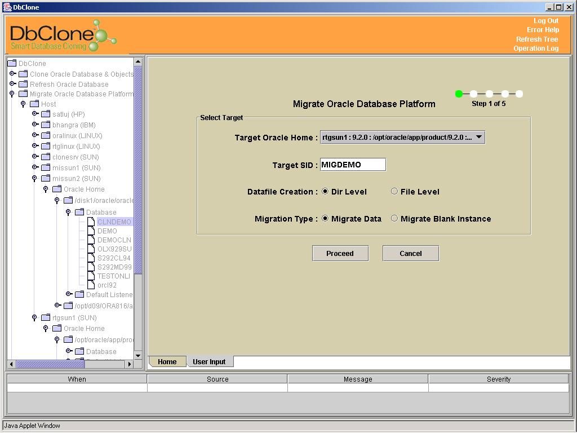Click the Cancel button
Screen dimensions: 577x433
pos(411,253)
